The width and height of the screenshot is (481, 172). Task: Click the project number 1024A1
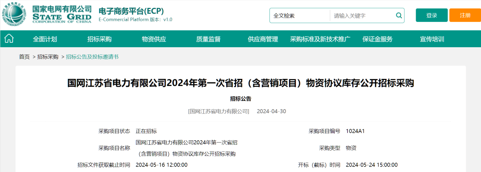355,131
